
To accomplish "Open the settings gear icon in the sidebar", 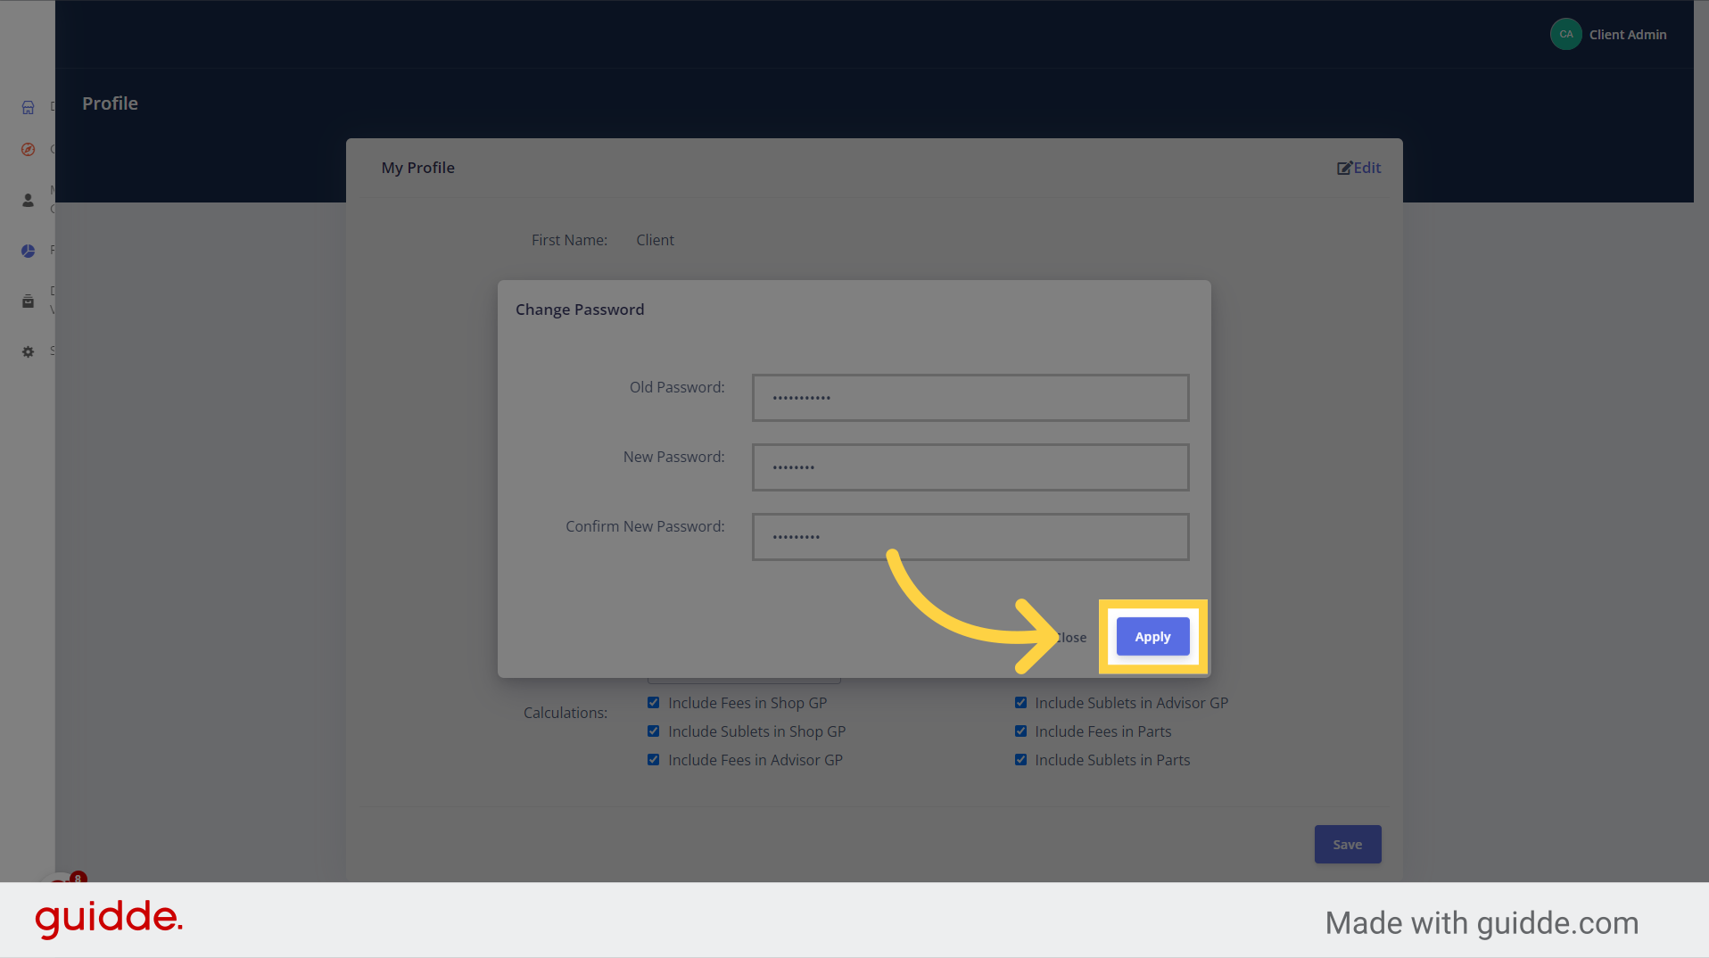I will pyautogui.click(x=29, y=351).
